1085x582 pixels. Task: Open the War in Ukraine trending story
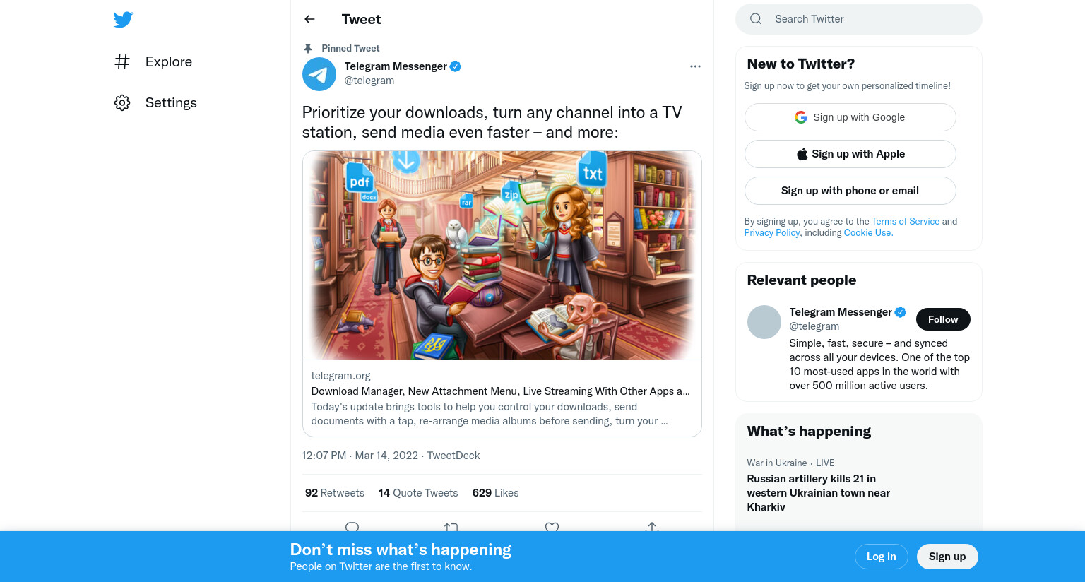(x=818, y=485)
